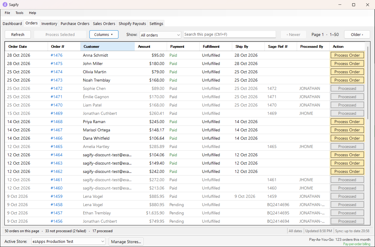375x247 pixels.
Task: Open the Active Store dropdown
Action: [68, 242]
